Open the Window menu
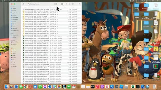Screen dimensions: 161x90 coord(25,1)
